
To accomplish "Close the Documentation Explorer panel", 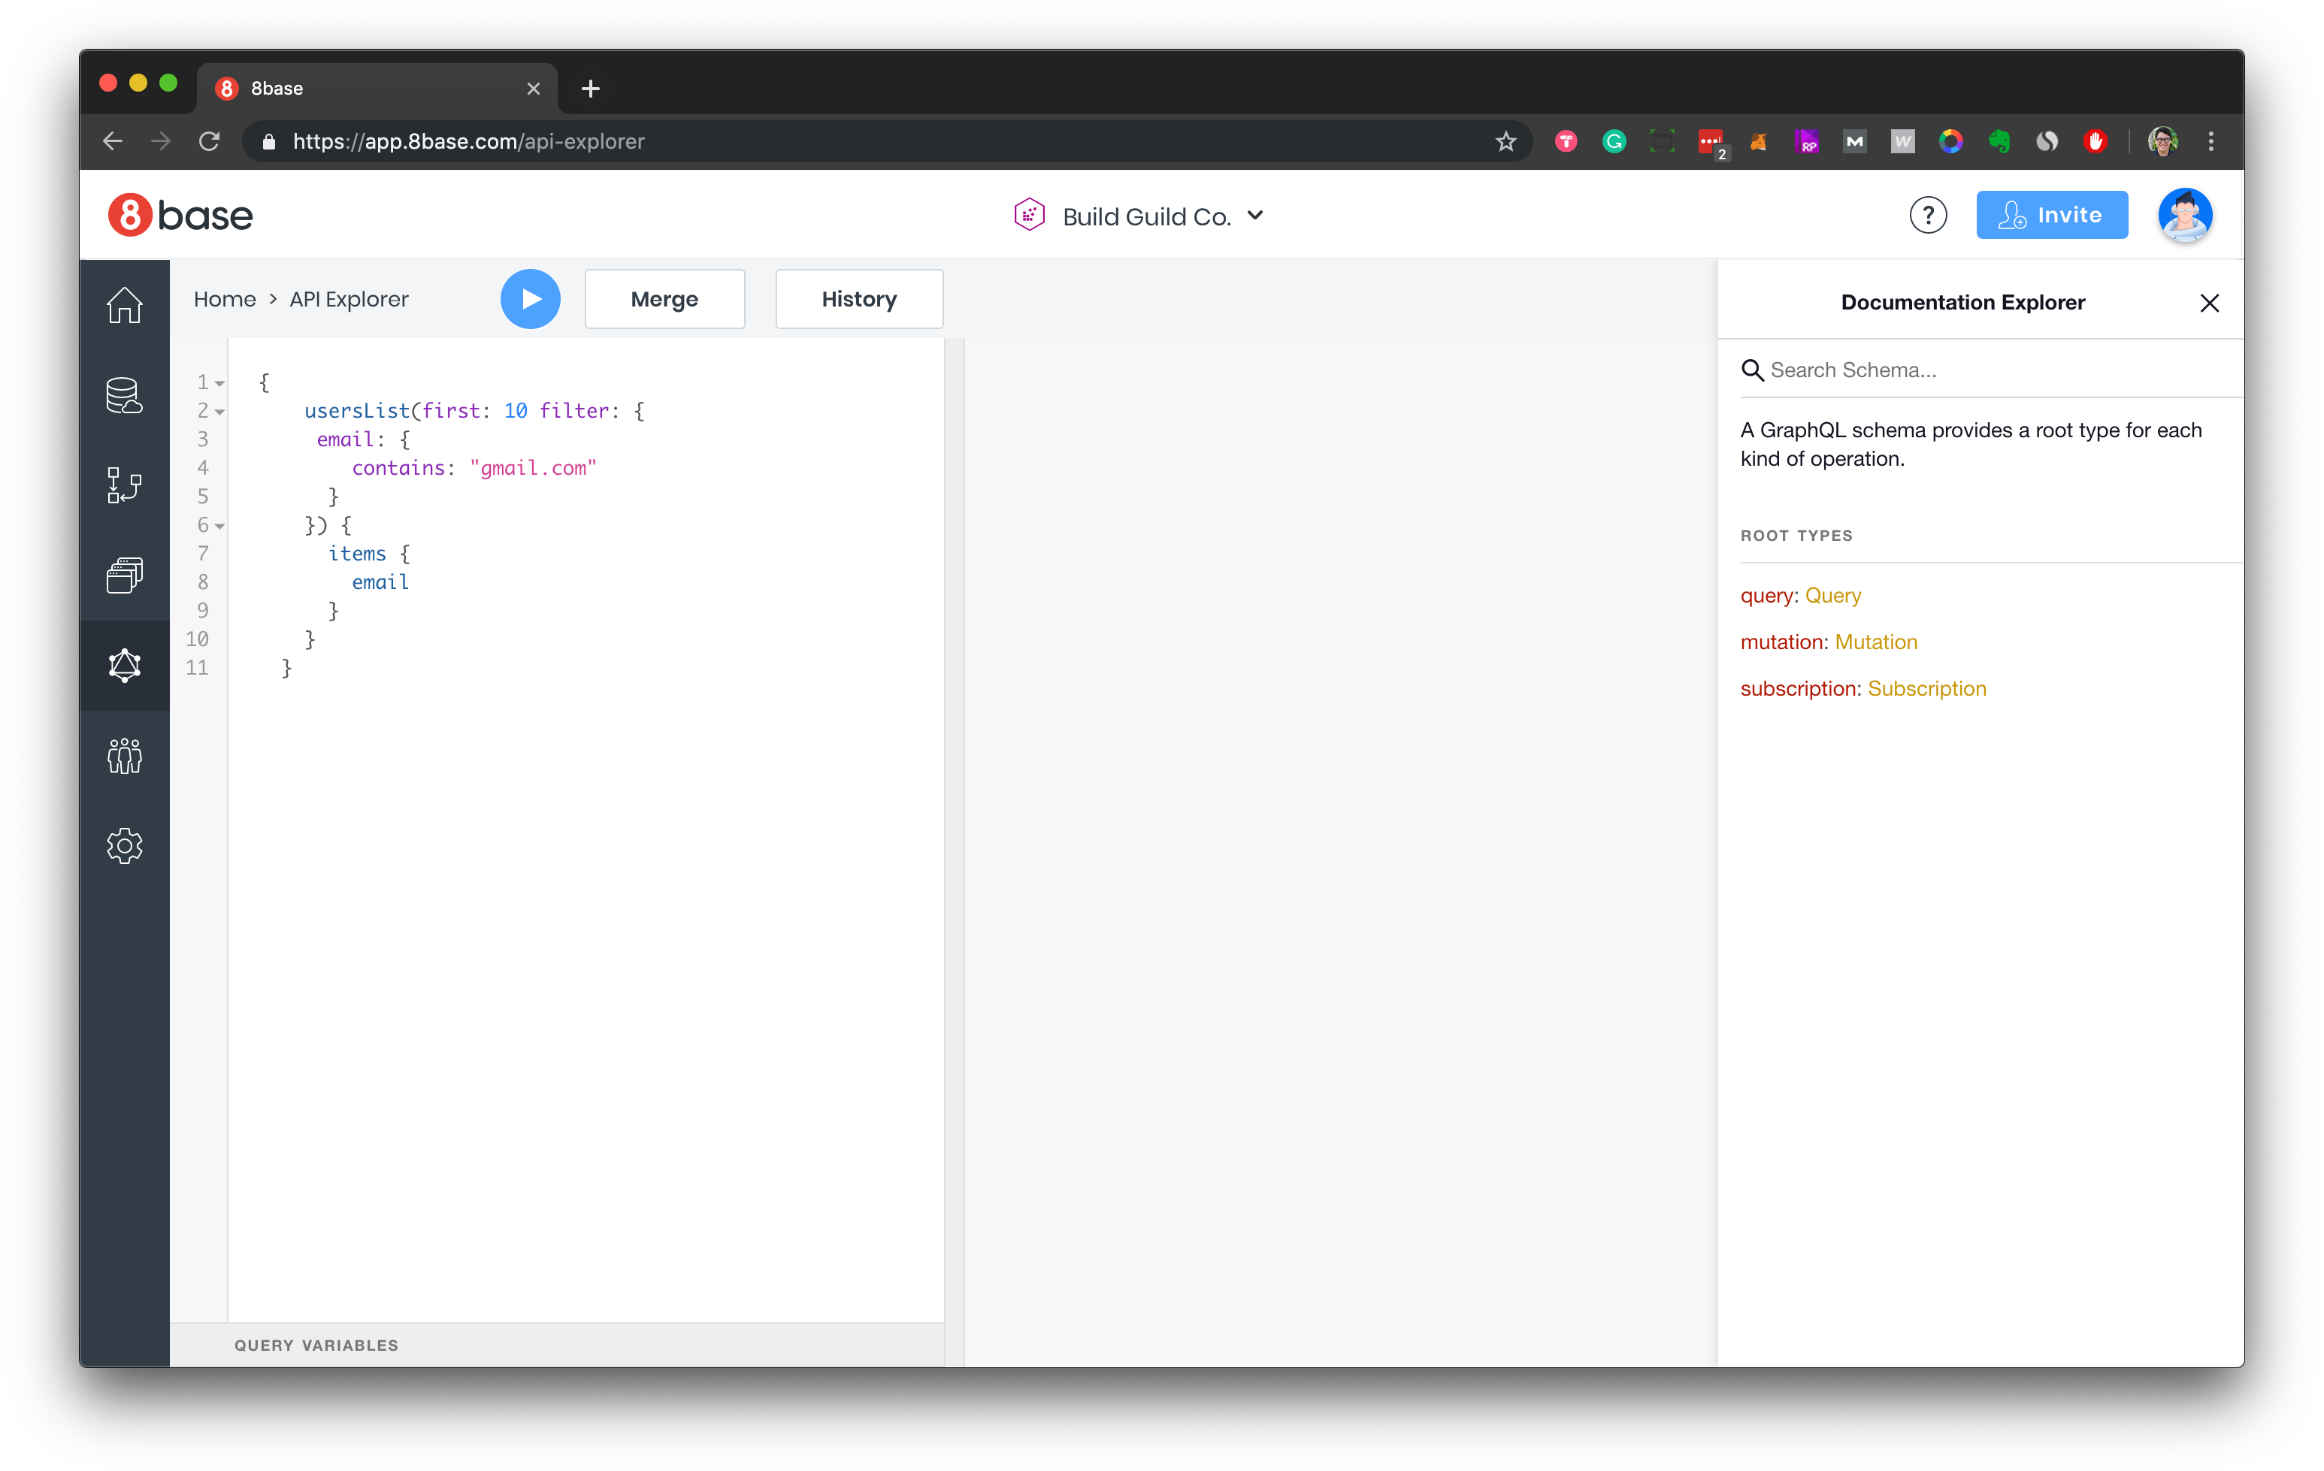I will (x=2209, y=303).
